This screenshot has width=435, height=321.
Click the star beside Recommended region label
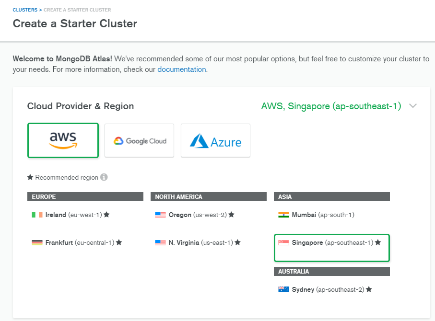tap(30, 177)
